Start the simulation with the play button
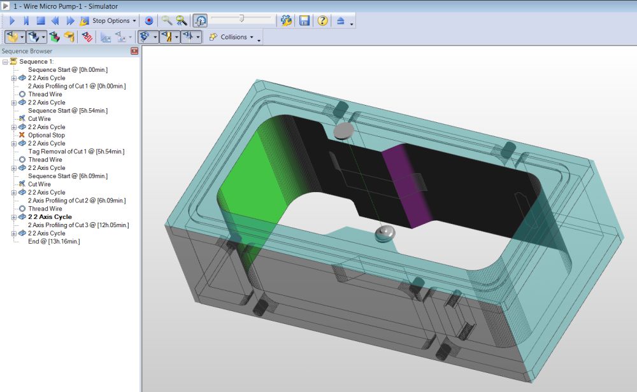Viewport: 637px width, 392px height. [12, 20]
